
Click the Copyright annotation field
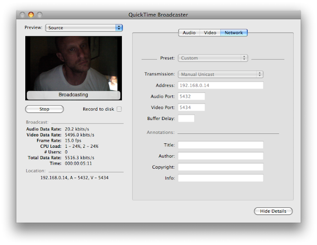click(220, 167)
